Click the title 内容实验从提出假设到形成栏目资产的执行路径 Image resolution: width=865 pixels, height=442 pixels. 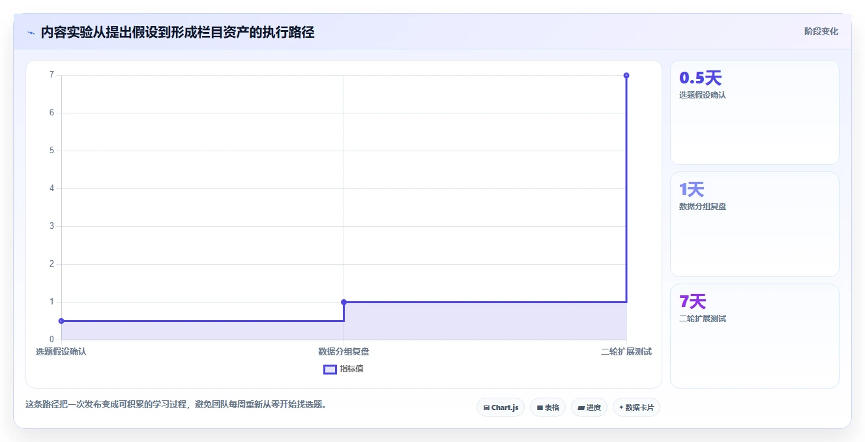point(177,33)
